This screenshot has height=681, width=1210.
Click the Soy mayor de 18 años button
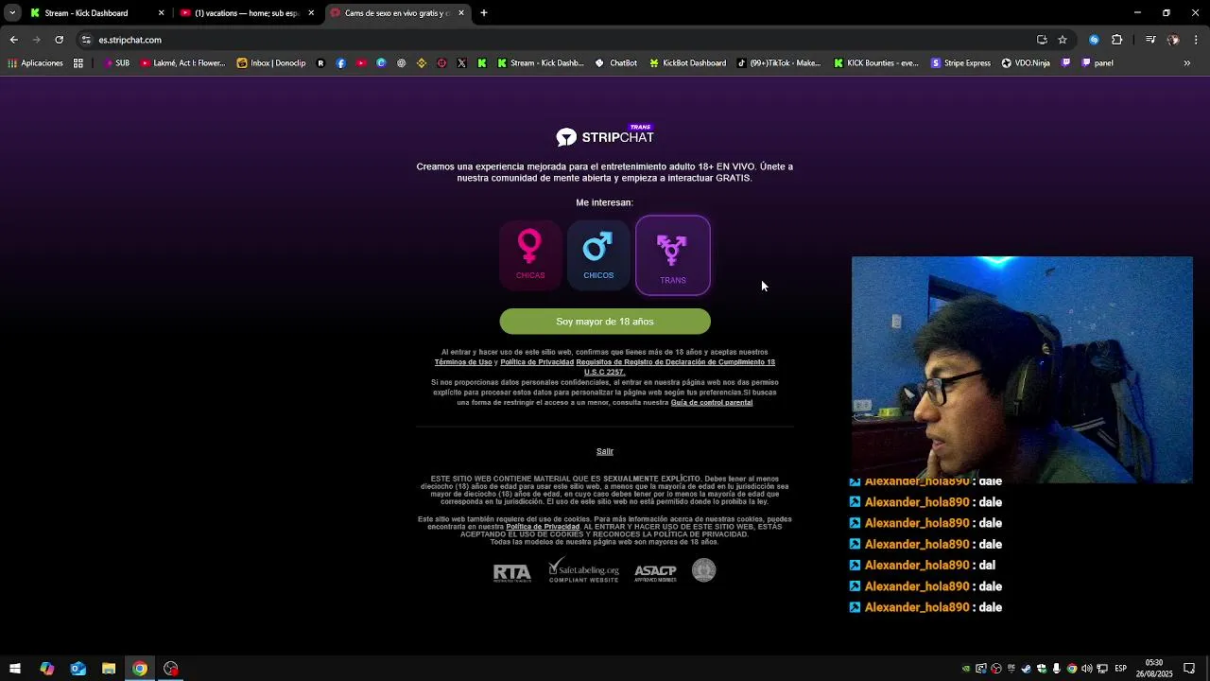click(x=605, y=322)
